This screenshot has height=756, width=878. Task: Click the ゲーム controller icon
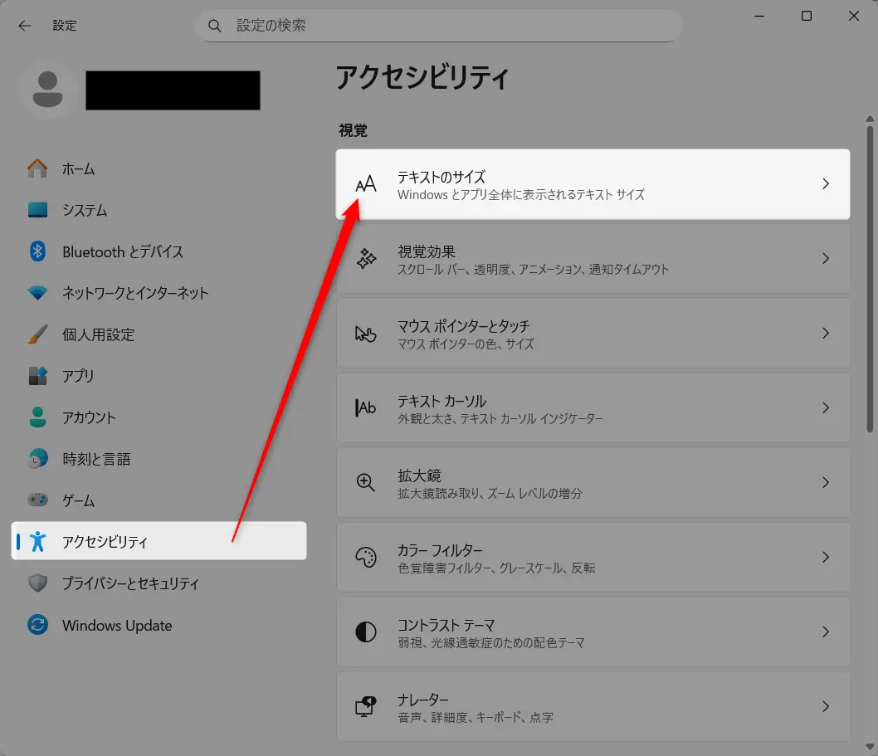[37, 500]
